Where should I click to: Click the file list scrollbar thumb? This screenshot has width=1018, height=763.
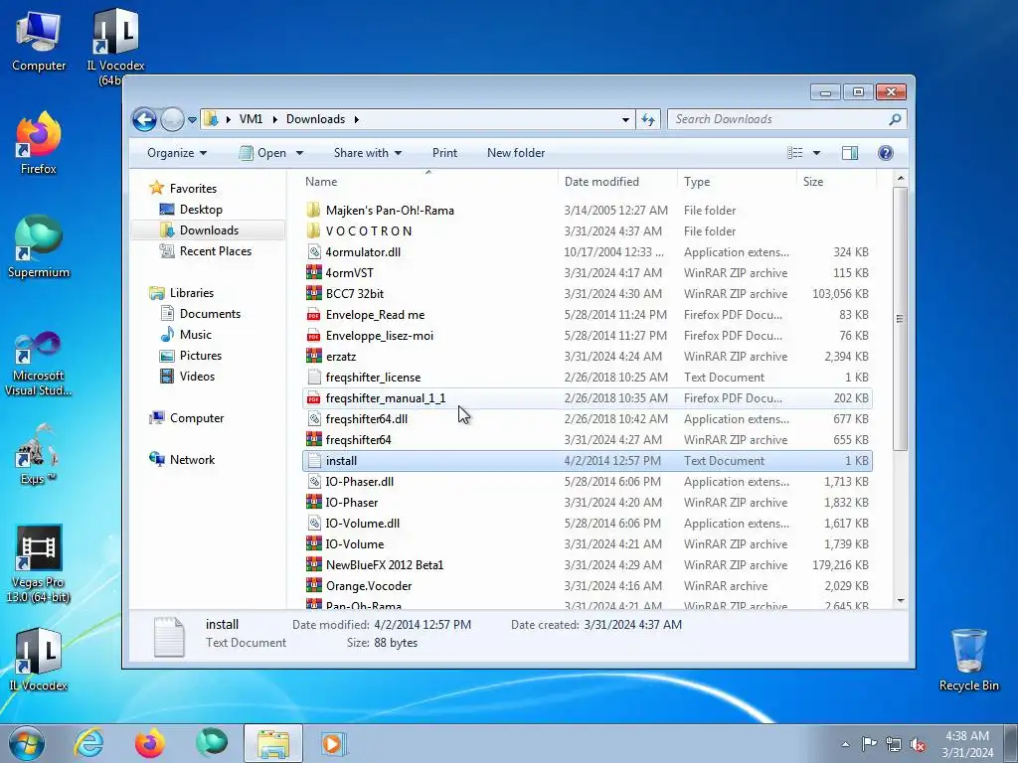900,318
